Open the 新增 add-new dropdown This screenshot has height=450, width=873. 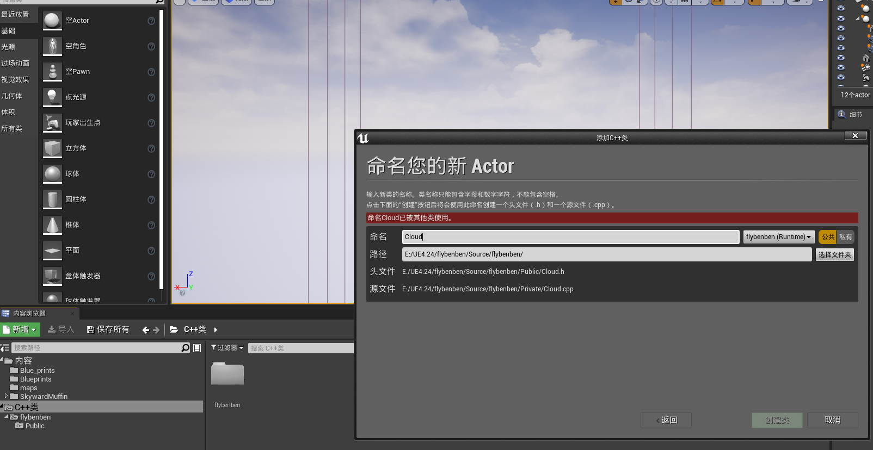[20, 329]
